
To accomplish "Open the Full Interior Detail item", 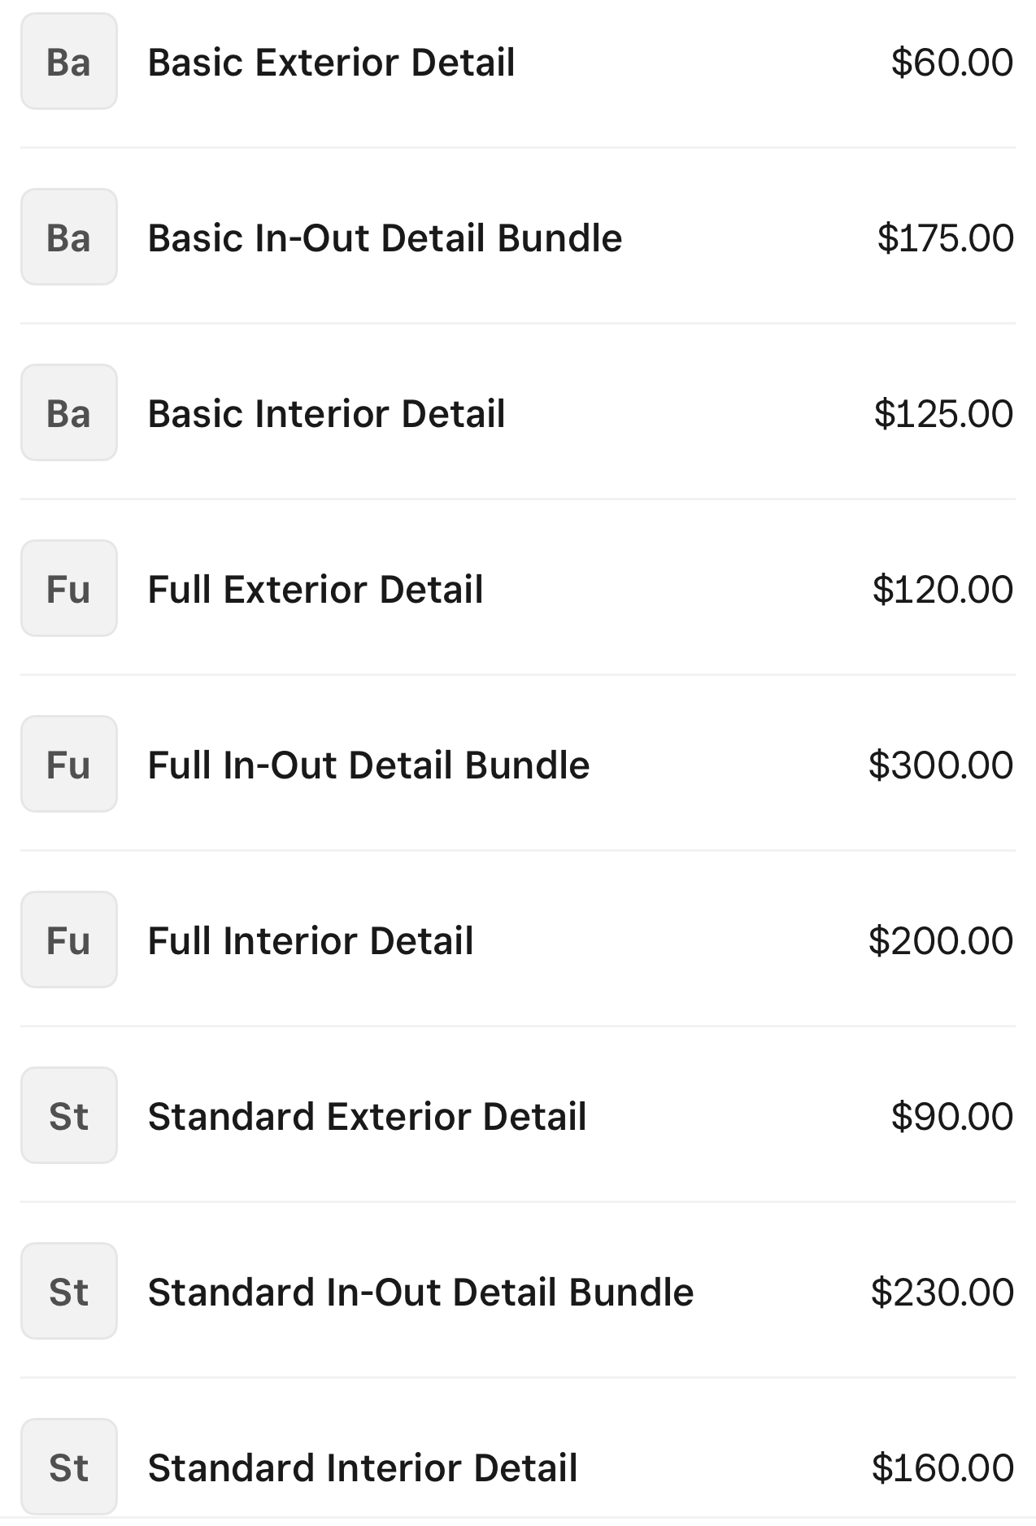I will click(311, 941).
